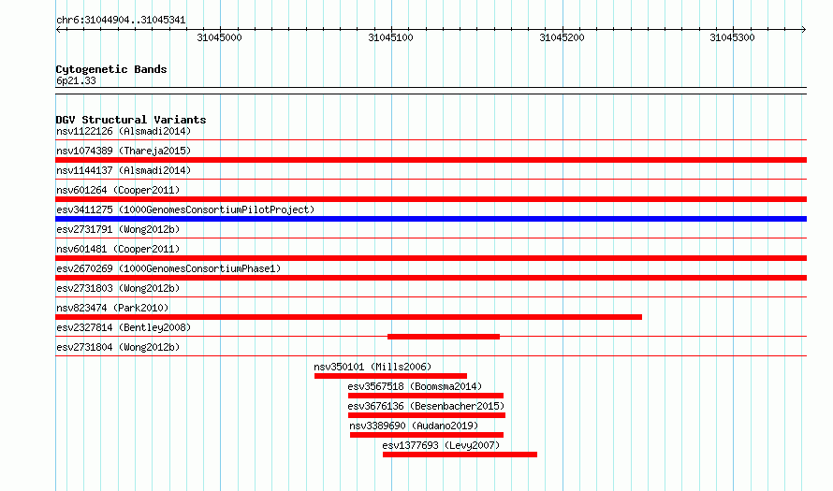The height and width of the screenshot is (491, 833).
Task: Click esv2327814 (Bentley2008) label
Action: [124, 327]
